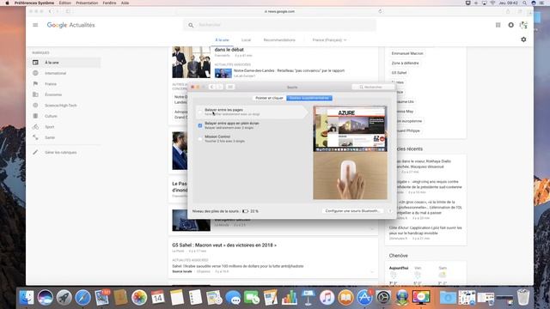Open the Recommandations tab
Viewport: 550px width, 309px height.
pos(279,40)
